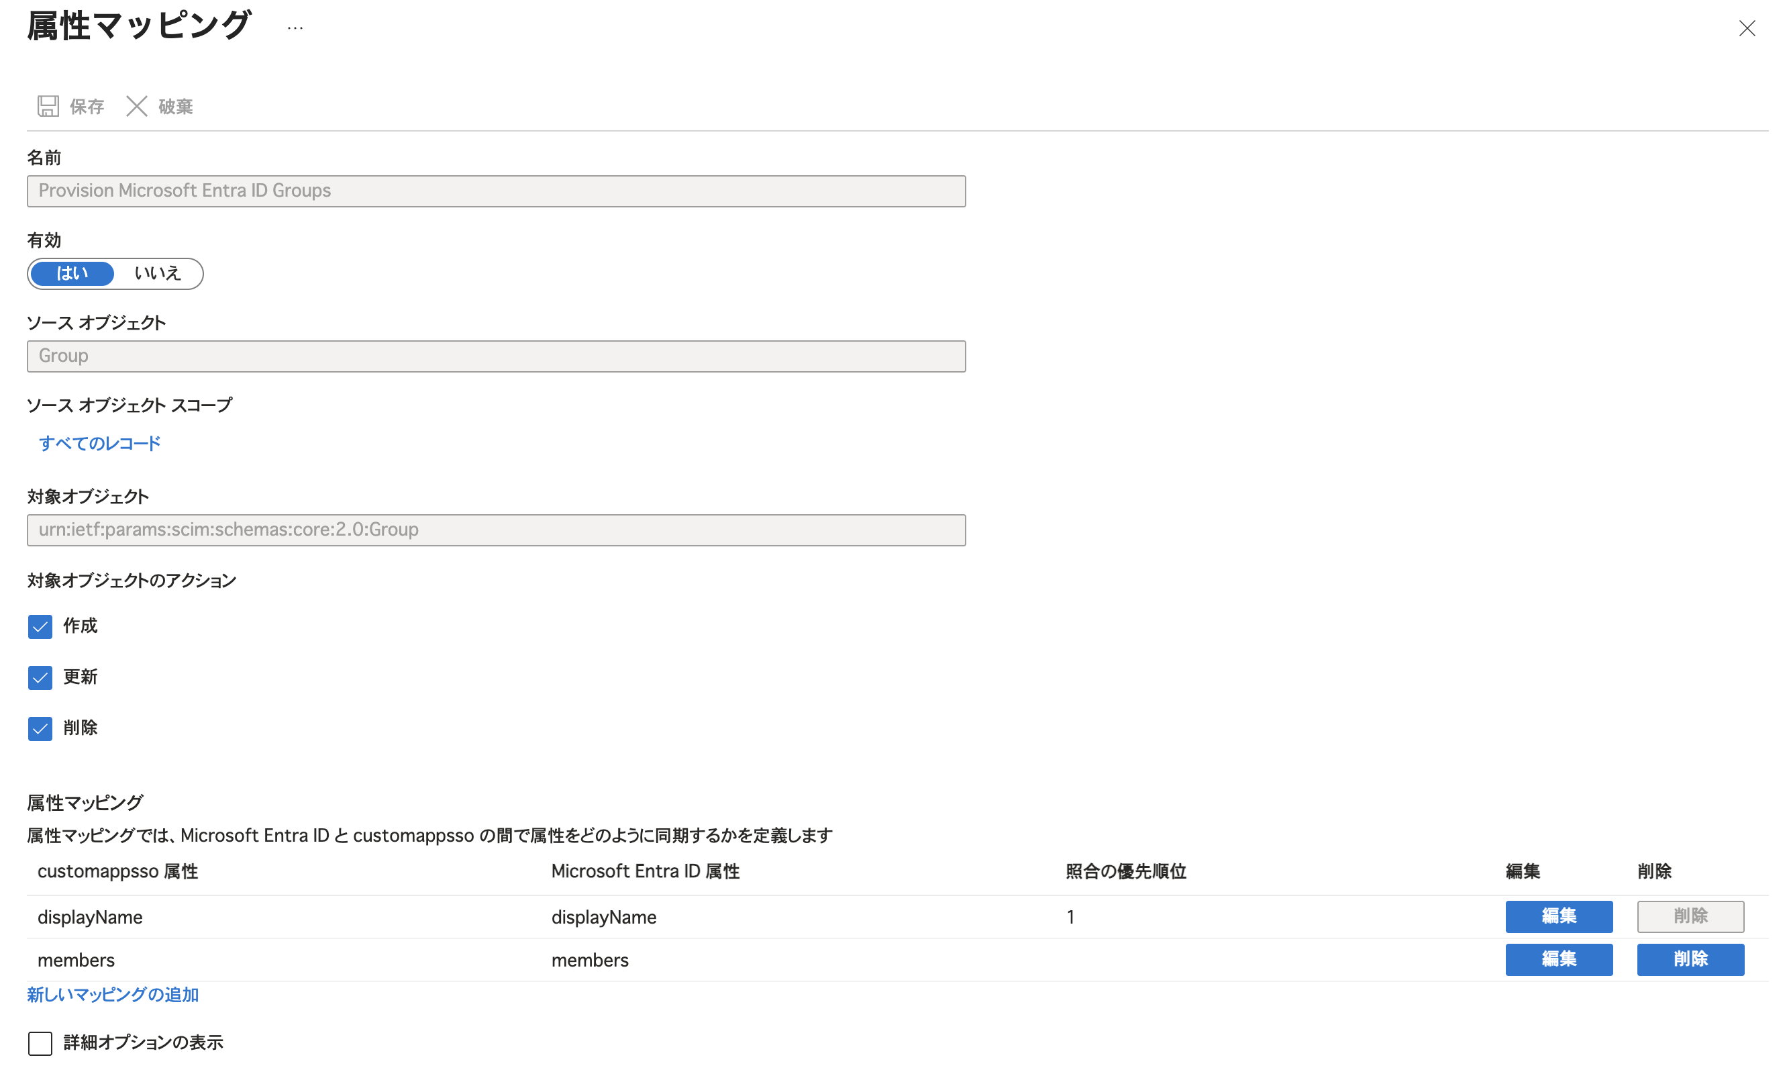Screen dimensions: 1789x1078
Task: Click the 照合の優先順位 column header
Action: [1125, 871]
